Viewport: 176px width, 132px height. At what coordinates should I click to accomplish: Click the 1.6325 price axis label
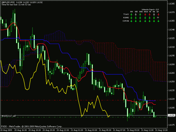point(171,38)
